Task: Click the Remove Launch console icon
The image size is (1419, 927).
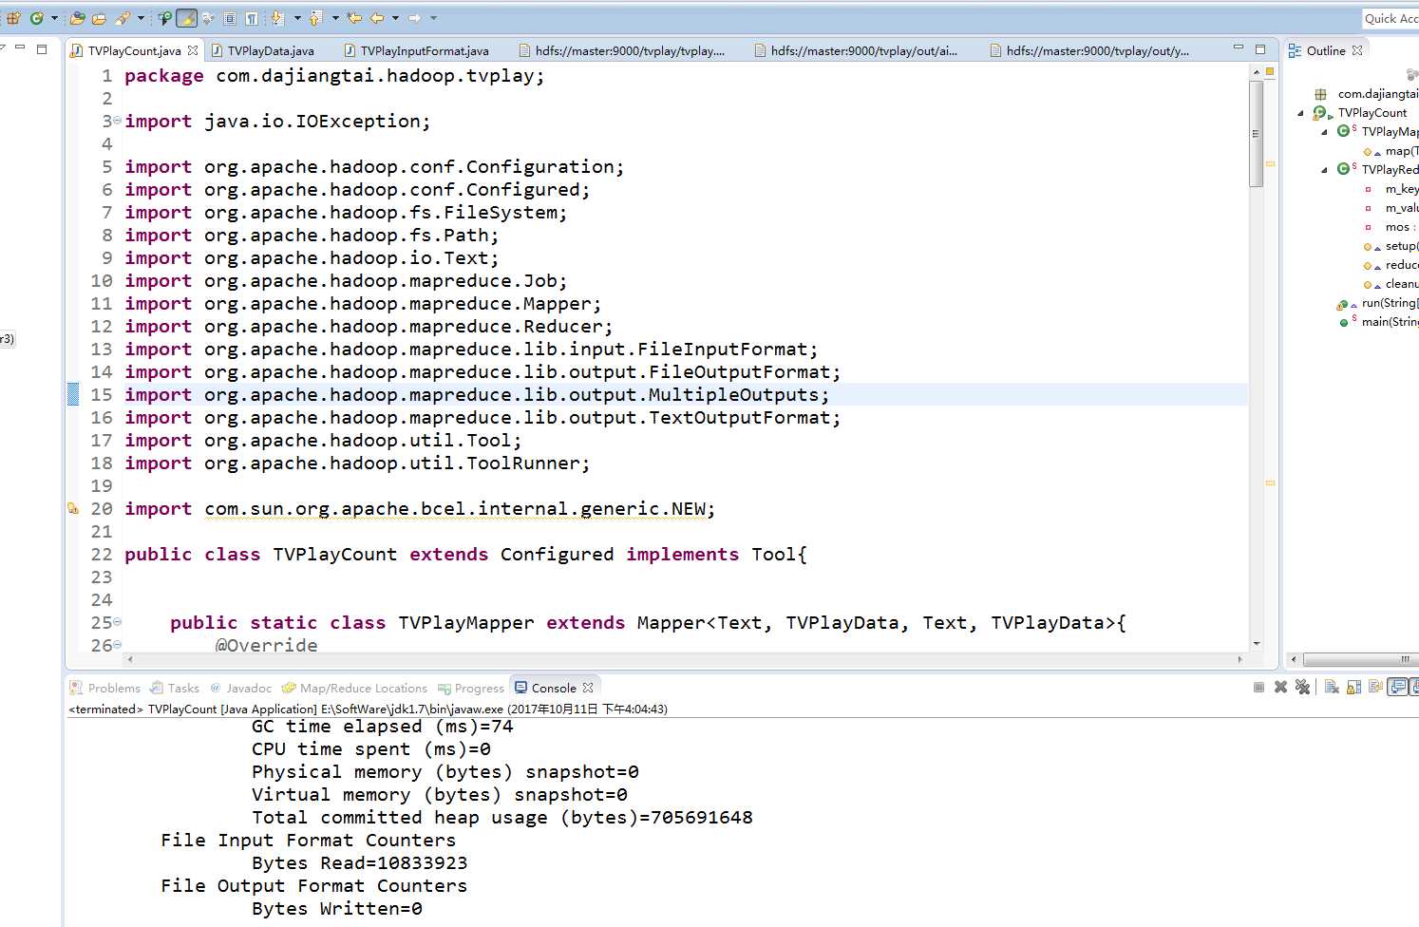Action: point(1280,687)
